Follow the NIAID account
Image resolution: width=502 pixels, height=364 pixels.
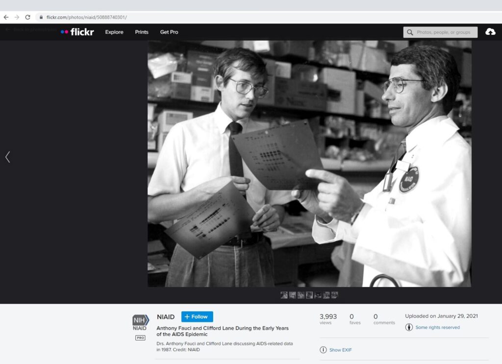pos(197,317)
